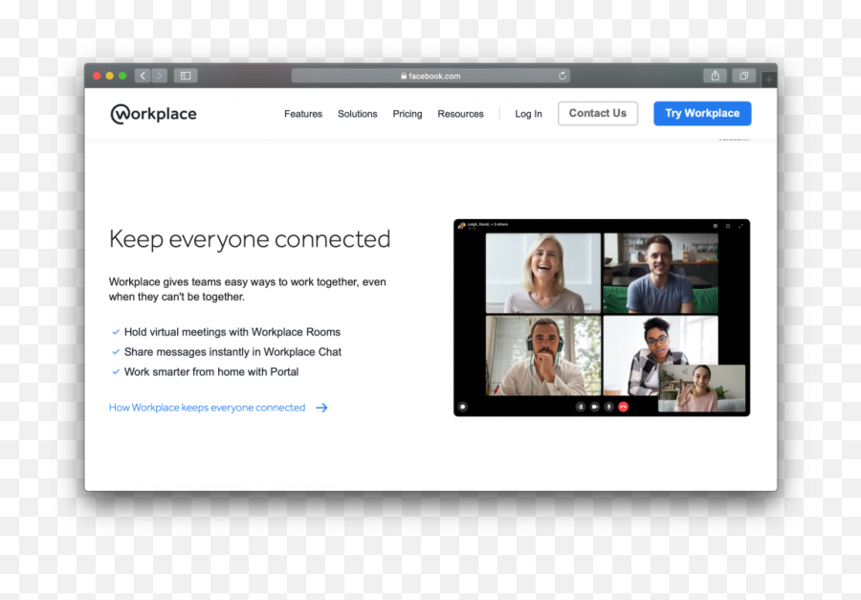Click the settings gear icon in video call
This screenshot has width=861, height=600.
coord(728,226)
